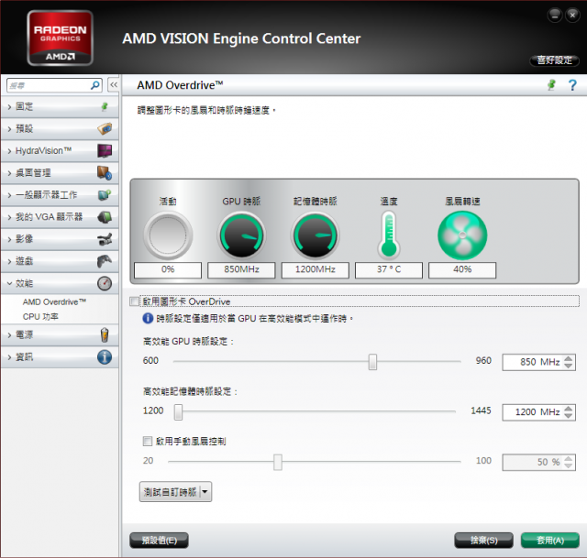Open the 喜好設定 preferences menu
Screen dimensions: 587x558
(x=554, y=60)
